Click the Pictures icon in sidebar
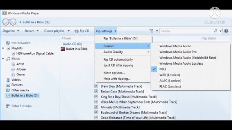This screenshot has height=130, width=232. (x=8, y=85)
